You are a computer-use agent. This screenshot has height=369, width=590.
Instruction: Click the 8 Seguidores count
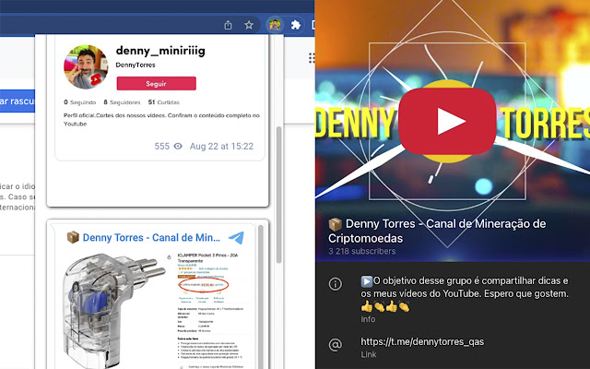click(x=122, y=102)
